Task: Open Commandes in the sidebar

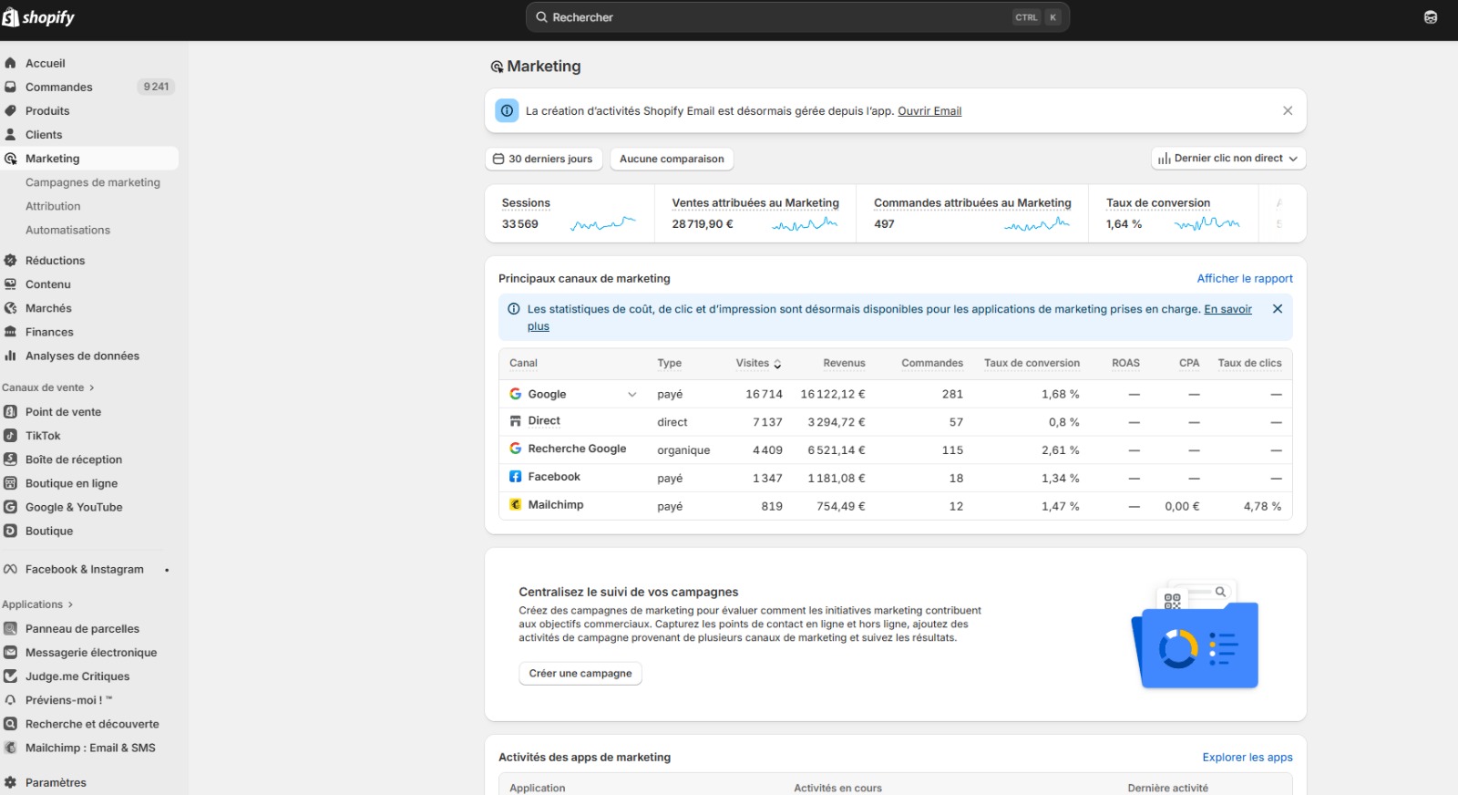Action: (x=58, y=87)
